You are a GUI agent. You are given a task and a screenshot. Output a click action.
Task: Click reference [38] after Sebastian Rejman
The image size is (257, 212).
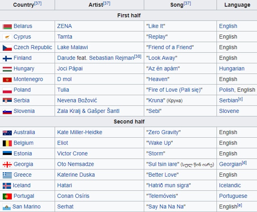(138, 56)
